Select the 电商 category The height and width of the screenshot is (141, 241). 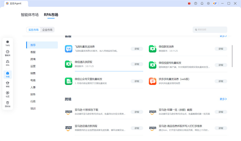33,80
